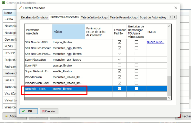Enable M3U playlists for Sony PSP

pyautogui.click(x=136, y=65)
